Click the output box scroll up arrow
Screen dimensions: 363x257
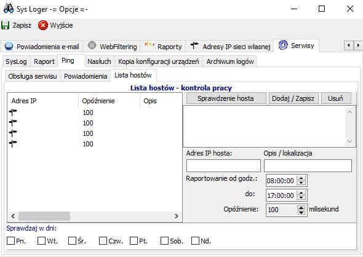pyautogui.click(x=349, y=112)
